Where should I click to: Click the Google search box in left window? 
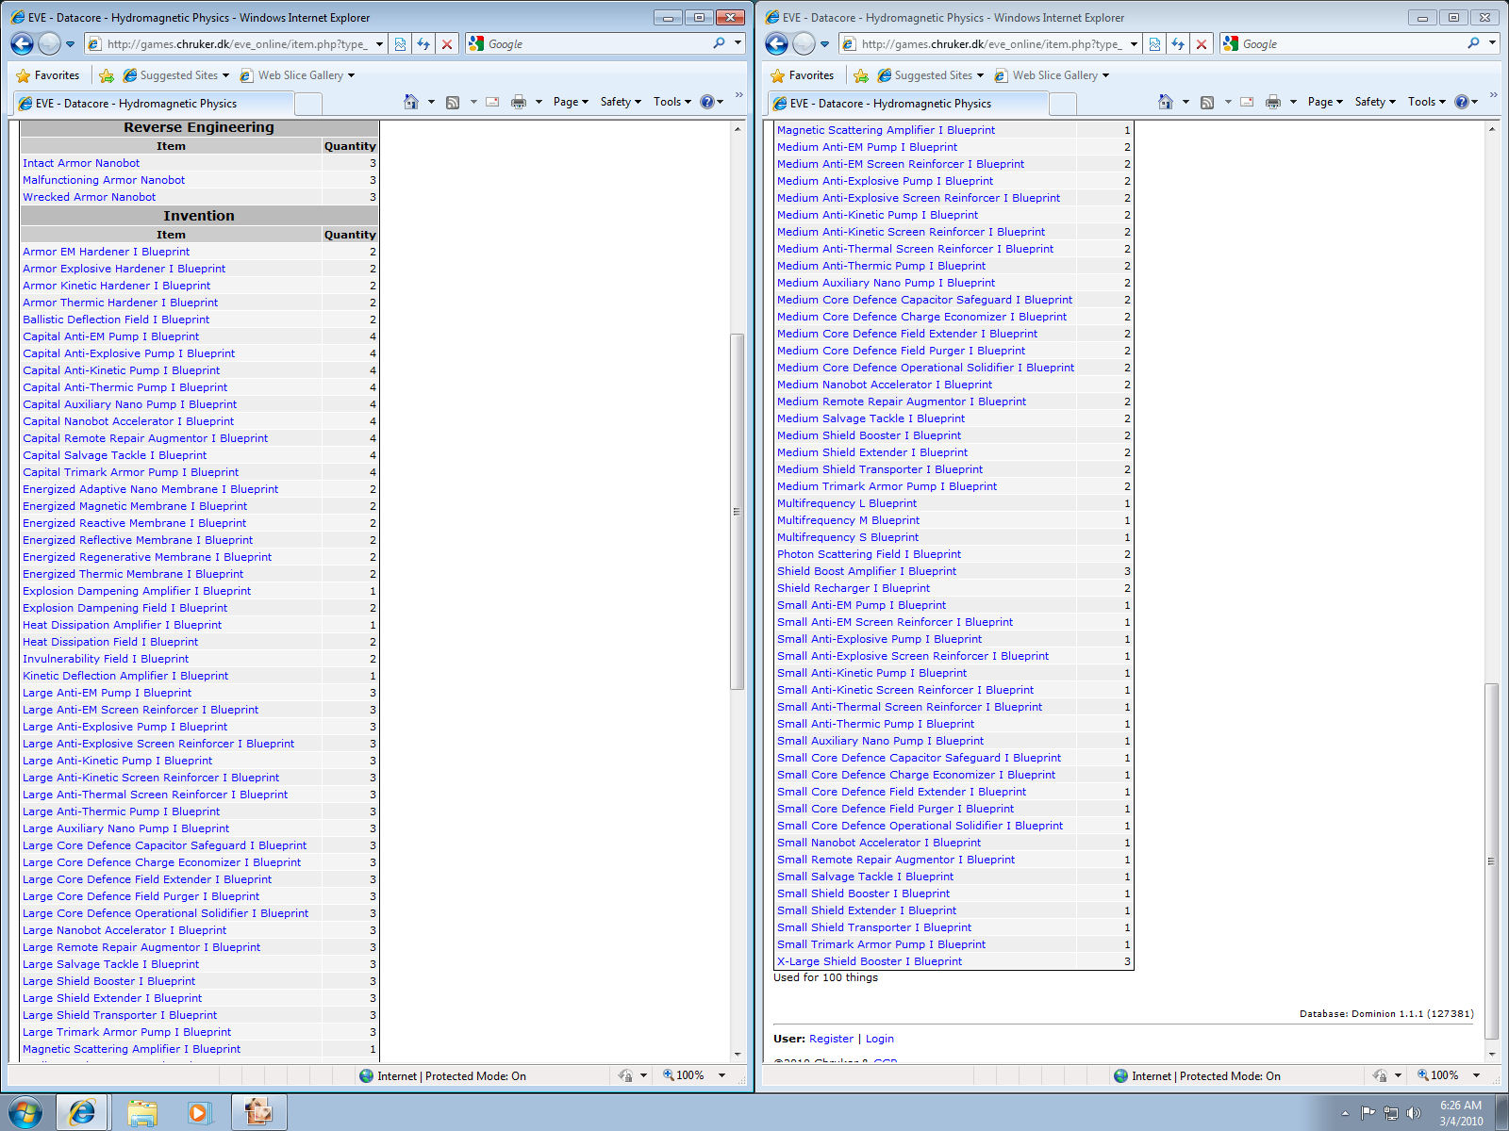point(598,43)
